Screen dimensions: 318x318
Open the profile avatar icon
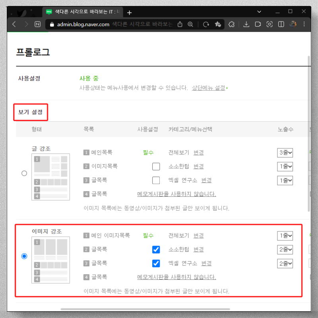coord(293,24)
